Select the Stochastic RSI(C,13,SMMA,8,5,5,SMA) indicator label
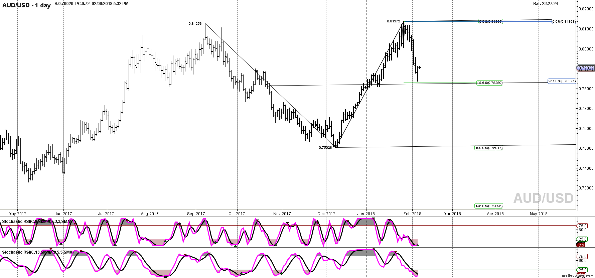Image resolution: width=595 pixels, height=278 pixels. pyautogui.click(x=38, y=252)
